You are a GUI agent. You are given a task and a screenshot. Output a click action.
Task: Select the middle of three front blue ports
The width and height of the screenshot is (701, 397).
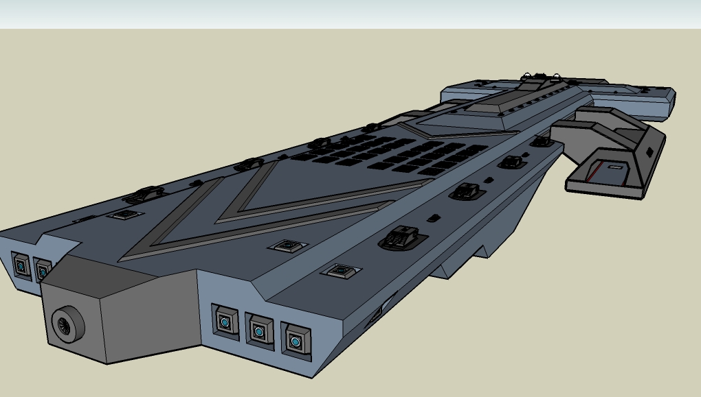click(259, 331)
